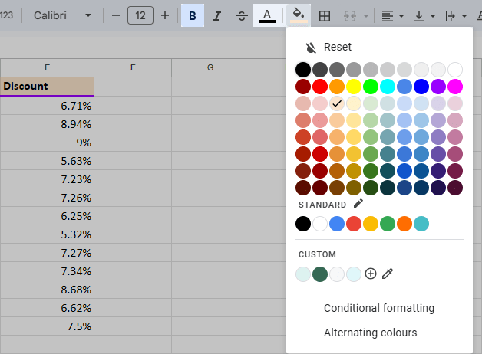Open the borders tool
This screenshot has height=354, width=482.
tap(325, 15)
